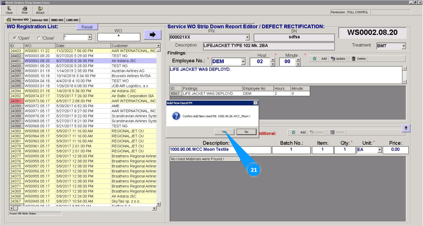
Task: Select the 'Close' radio button
Action: tap(39, 38)
